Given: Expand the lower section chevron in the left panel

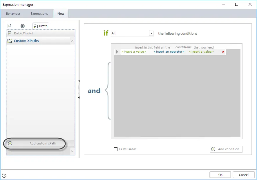Looking at the screenshot, I should point(72,151).
